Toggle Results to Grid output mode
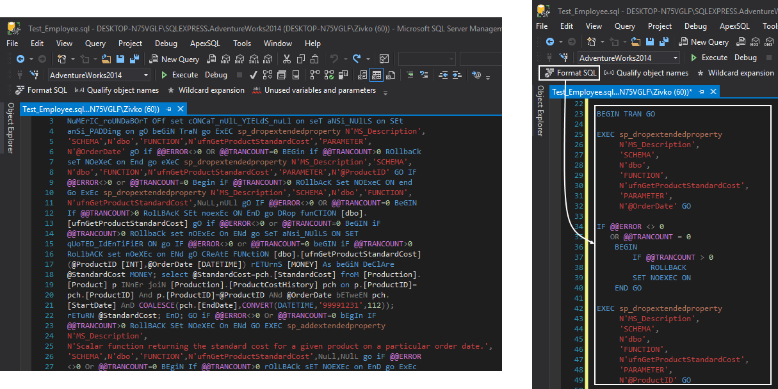This screenshot has height=389, width=778. [x=377, y=75]
